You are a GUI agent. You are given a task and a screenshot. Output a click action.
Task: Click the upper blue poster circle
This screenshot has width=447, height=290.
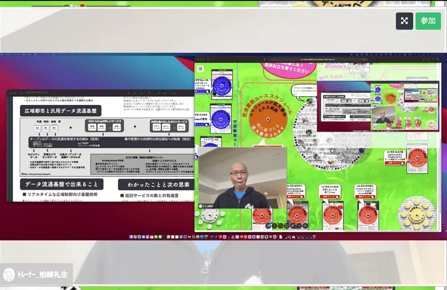(222, 85)
